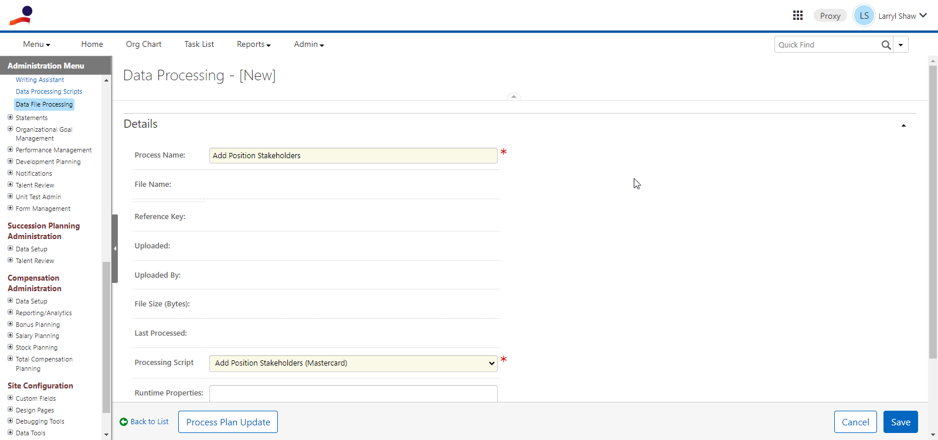Collapse the Details section arrow
938x440 pixels.
[x=903, y=125]
